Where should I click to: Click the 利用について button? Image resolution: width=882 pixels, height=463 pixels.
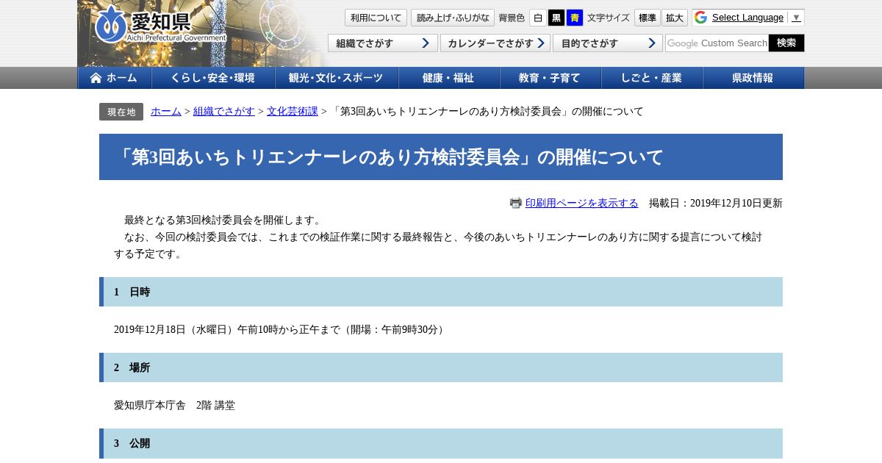(x=376, y=18)
